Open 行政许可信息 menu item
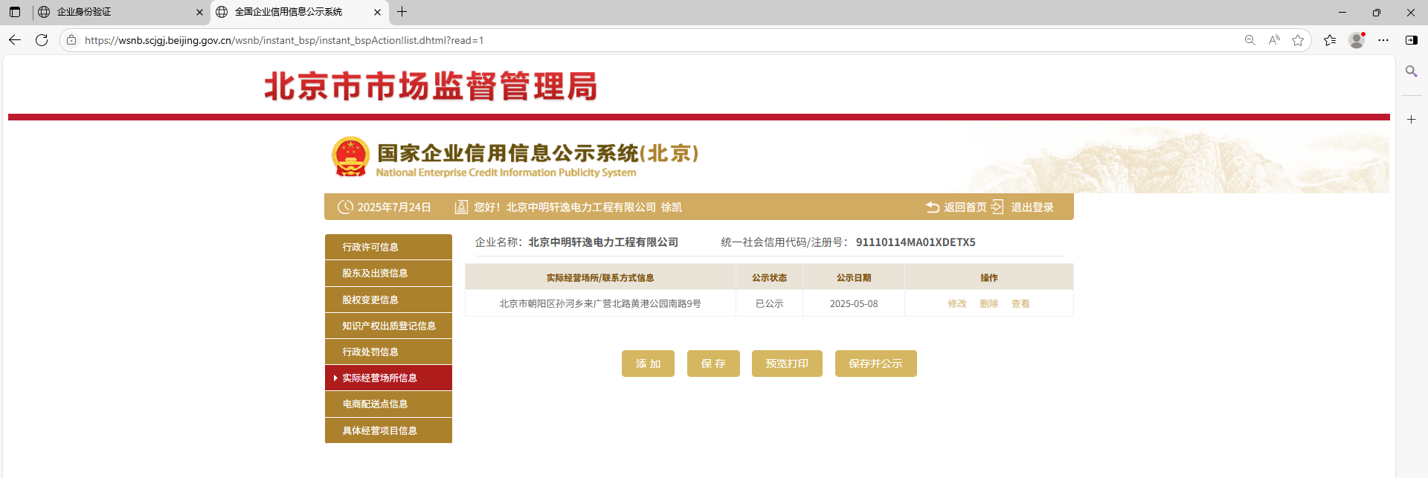This screenshot has width=1428, height=478. pos(388,247)
